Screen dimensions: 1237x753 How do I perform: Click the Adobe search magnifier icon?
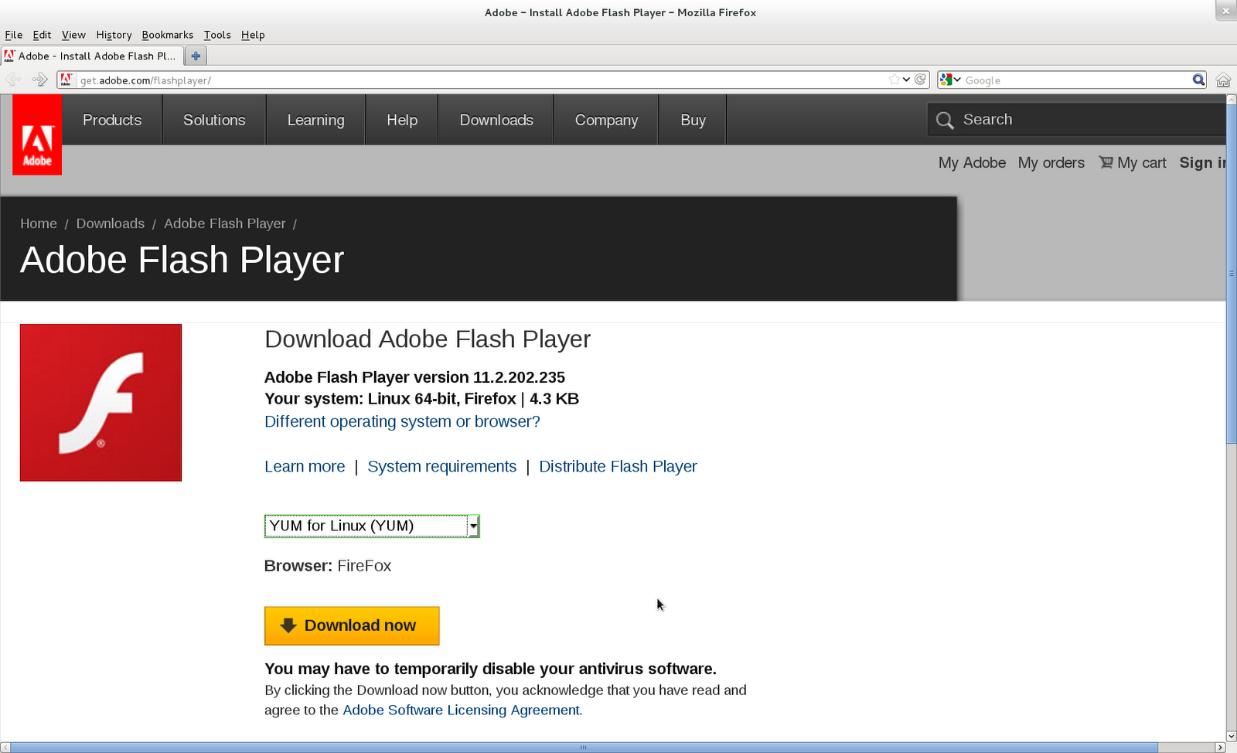945,120
